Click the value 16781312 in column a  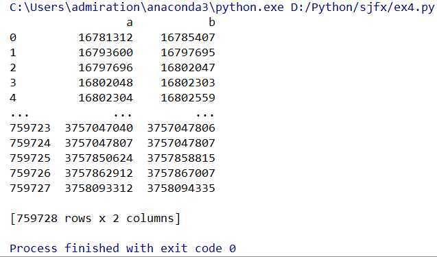(106, 37)
